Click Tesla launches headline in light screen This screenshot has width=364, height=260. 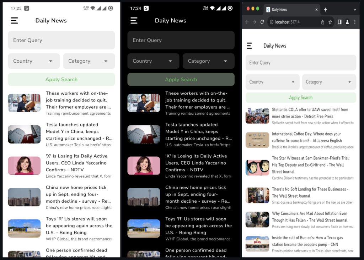pos(79,131)
